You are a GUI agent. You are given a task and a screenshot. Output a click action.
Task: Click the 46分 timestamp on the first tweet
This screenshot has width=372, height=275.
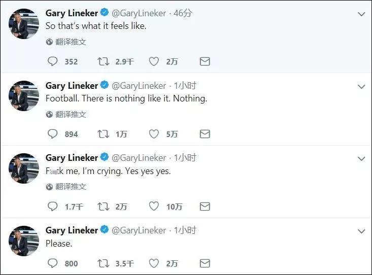(x=183, y=13)
